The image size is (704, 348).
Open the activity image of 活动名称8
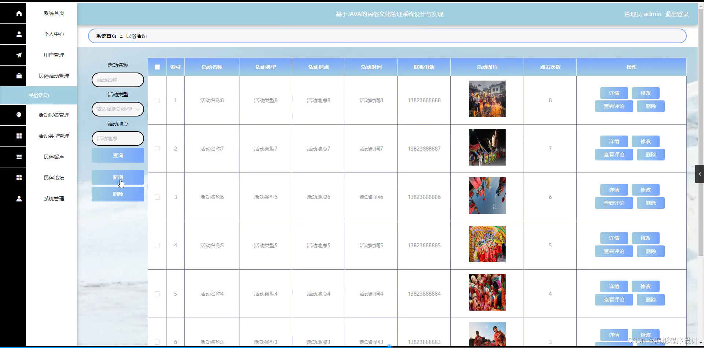[x=487, y=99]
